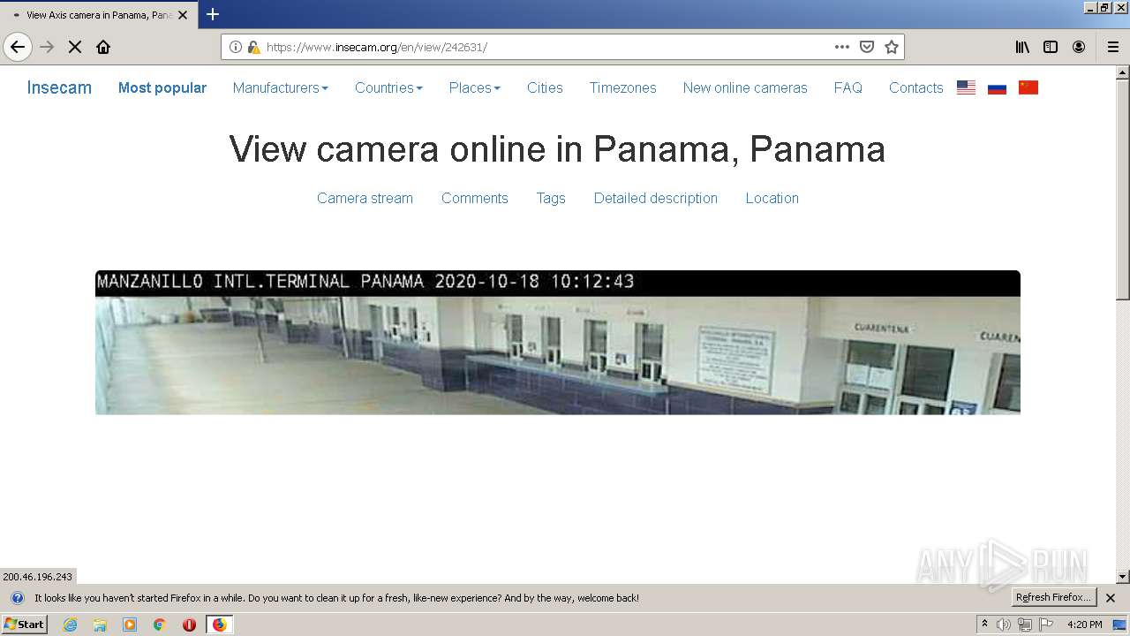
Task: Switch site language to Chinese flag
Action: pyautogui.click(x=1028, y=87)
